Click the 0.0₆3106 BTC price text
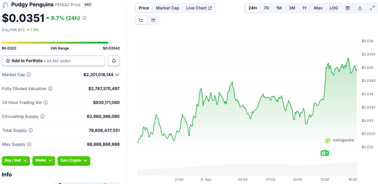 click(x=13, y=30)
